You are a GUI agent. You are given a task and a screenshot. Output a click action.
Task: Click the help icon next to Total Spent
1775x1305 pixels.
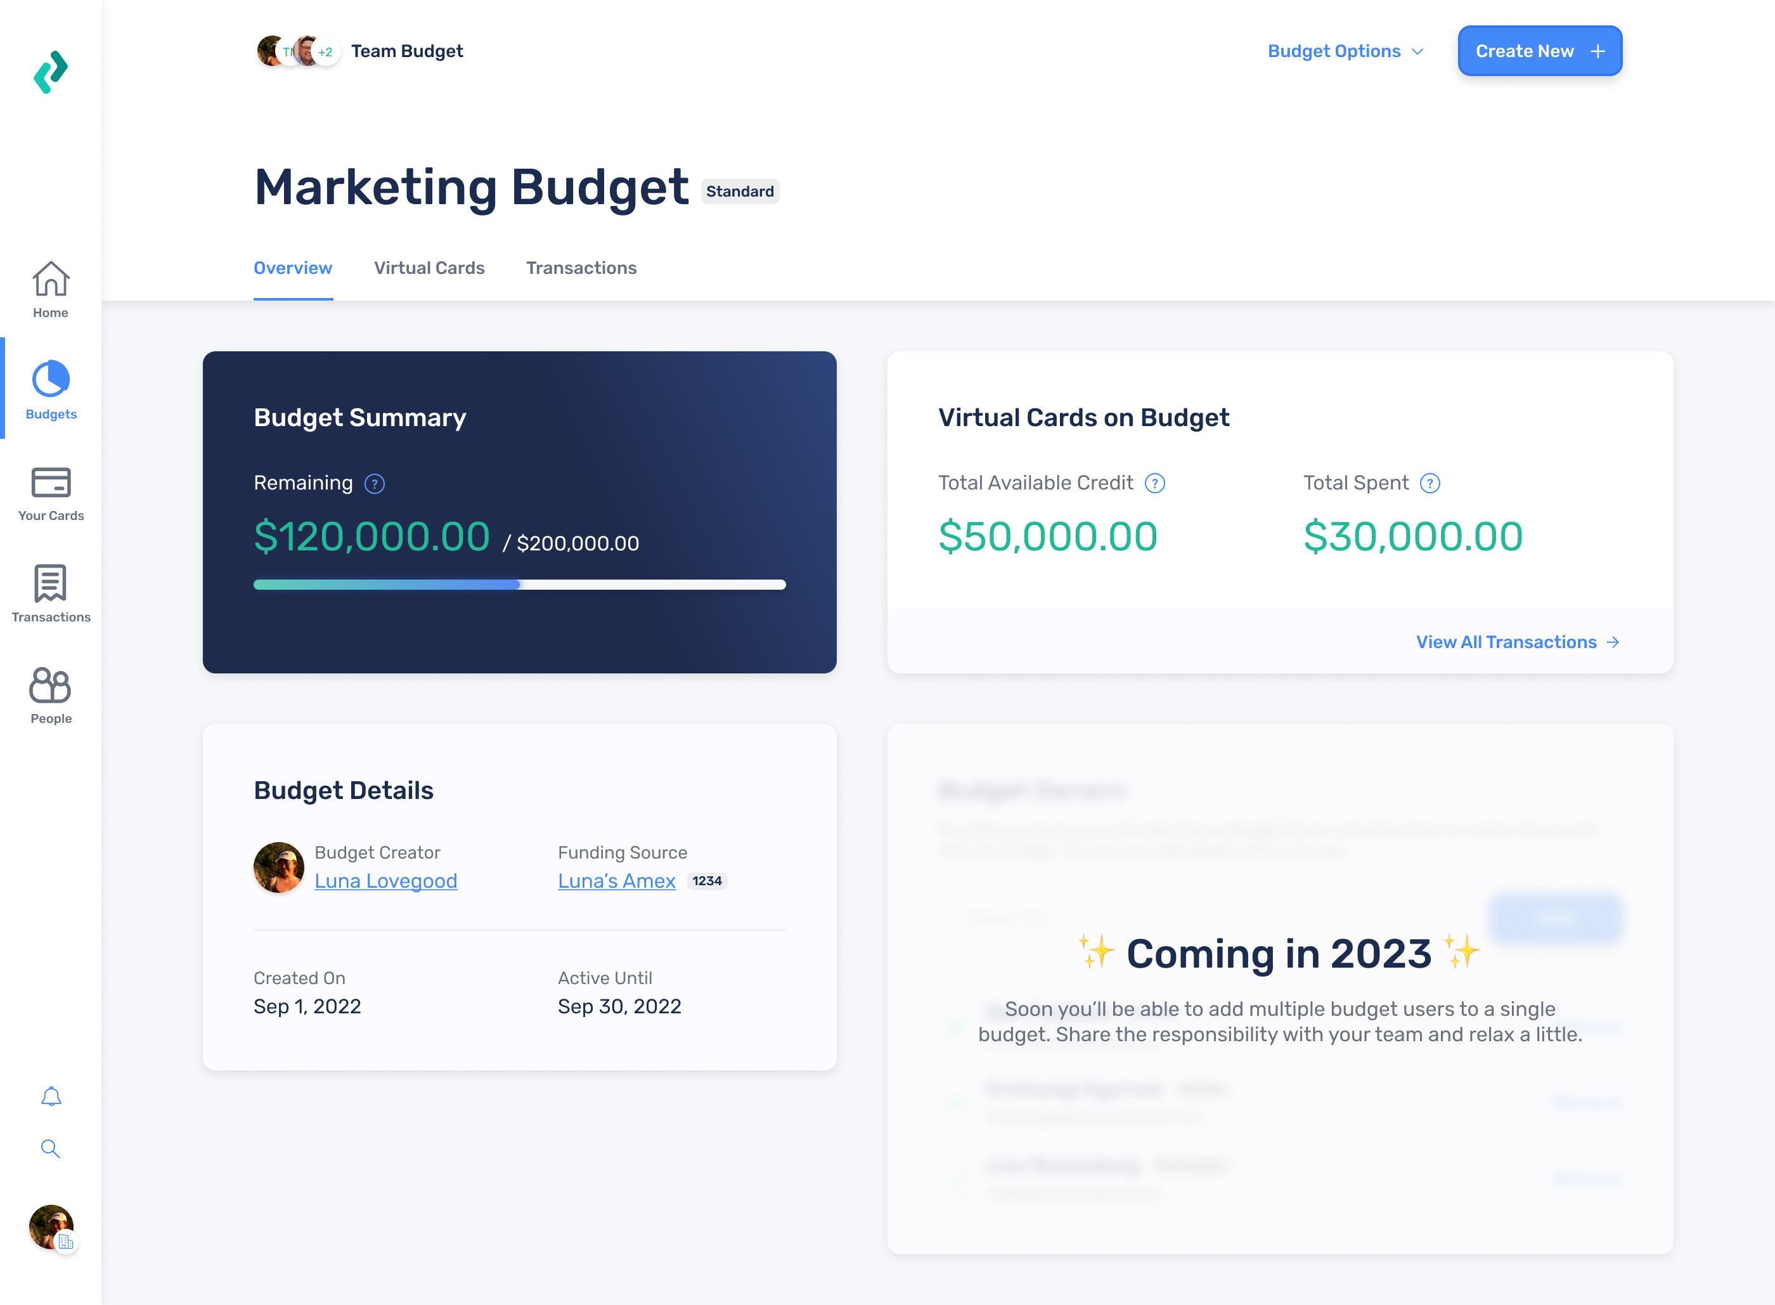pos(1430,483)
